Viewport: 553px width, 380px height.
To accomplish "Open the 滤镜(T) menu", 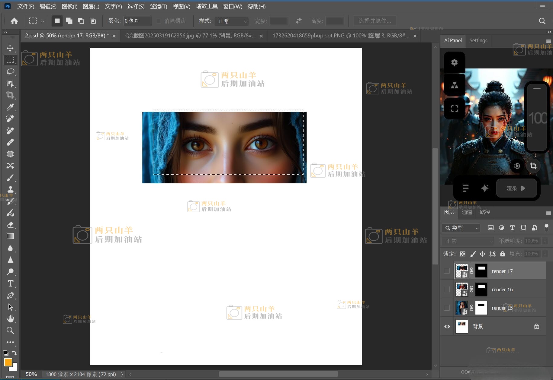I will pos(158,6).
